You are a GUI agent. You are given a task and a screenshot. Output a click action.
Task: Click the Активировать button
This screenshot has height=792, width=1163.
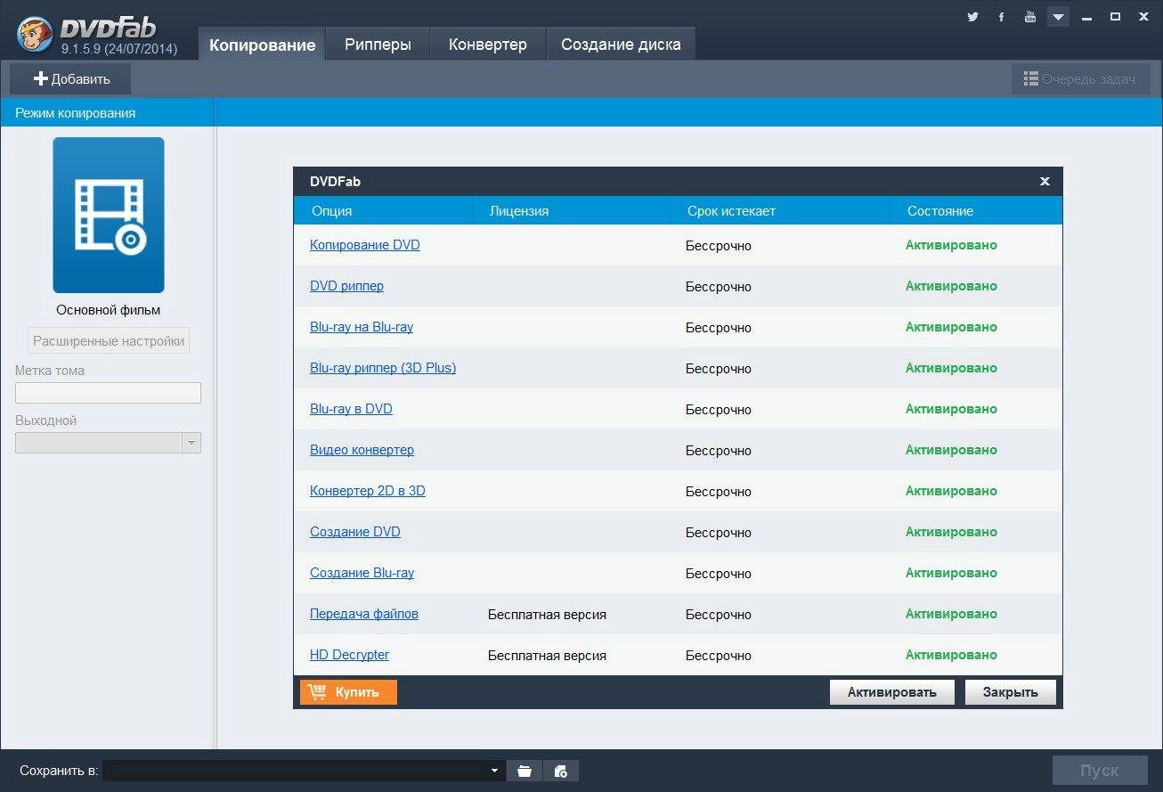click(x=891, y=692)
